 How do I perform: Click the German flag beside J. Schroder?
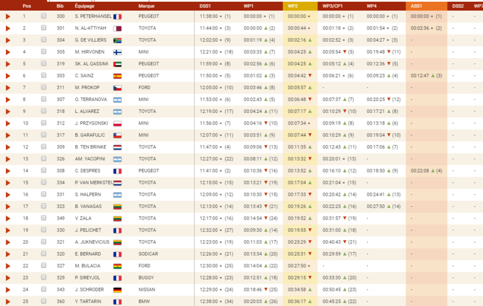[117, 290]
